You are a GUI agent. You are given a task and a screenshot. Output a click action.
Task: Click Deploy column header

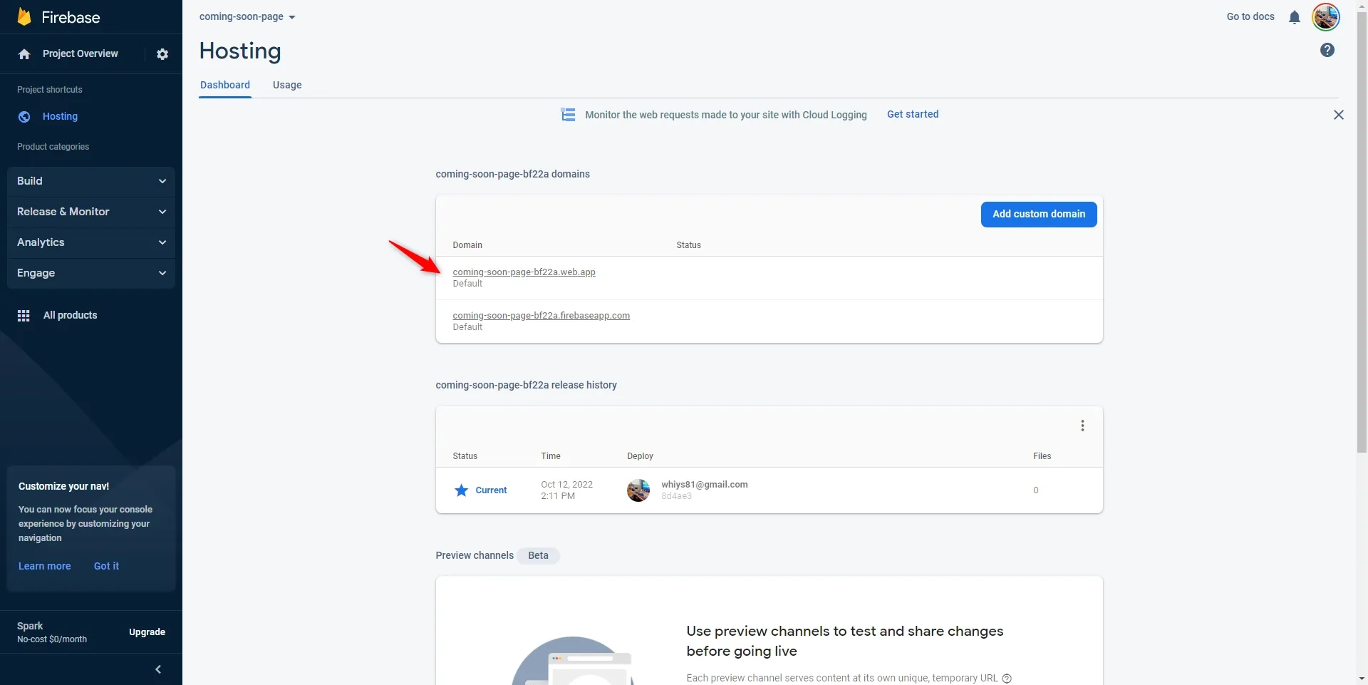point(640,456)
